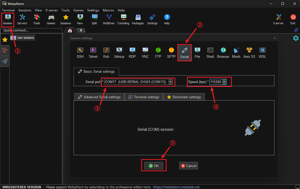This screenshot has width=300, height=189.
Task: Click the favorites star sidebar icon
Action: click(5, 39)
